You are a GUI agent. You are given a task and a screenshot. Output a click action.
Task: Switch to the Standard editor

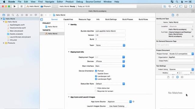coord(165,6)
